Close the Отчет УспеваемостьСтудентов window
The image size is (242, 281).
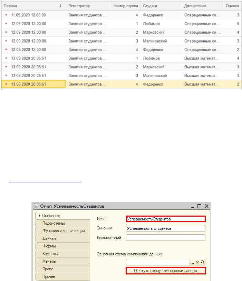206,206
